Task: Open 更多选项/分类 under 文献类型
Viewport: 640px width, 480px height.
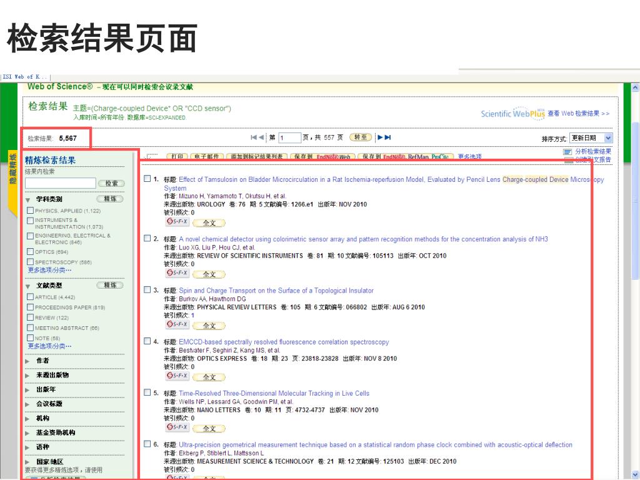Action: [x=49, y=346]
